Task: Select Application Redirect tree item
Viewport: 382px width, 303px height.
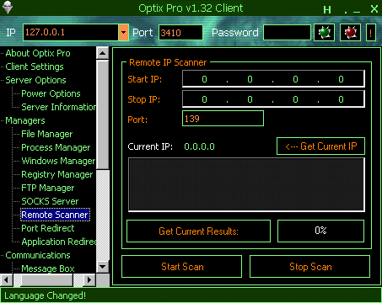Action: (59, 242)
